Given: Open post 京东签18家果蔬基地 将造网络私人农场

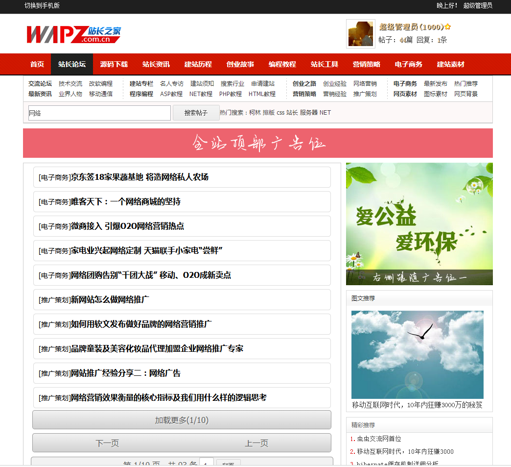Looking at the screenshot, I should (x=139, y=177).
